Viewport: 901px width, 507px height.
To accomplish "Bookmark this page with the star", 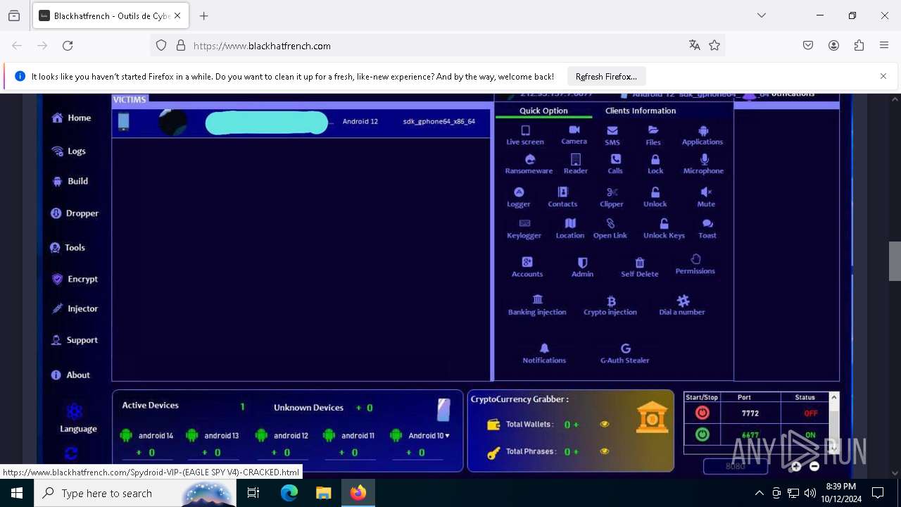I will [x=714, y=45].
